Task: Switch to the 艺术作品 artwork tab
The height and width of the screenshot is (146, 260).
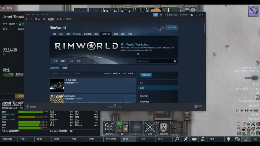Action: (x=77, y=34)
